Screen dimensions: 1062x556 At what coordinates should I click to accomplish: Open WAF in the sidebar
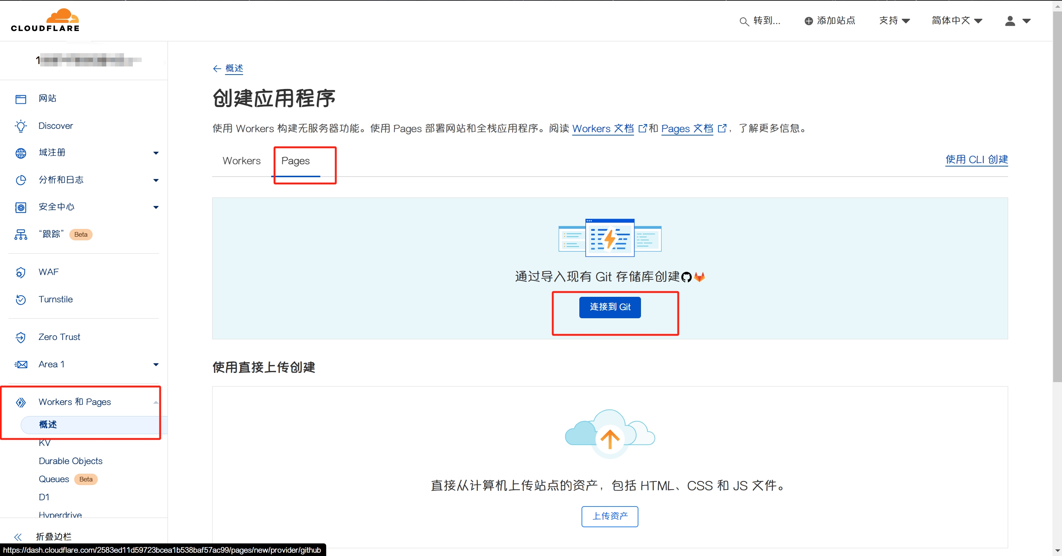point(49,272)
